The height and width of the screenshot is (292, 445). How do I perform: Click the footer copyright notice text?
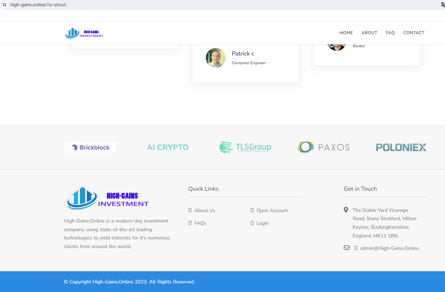point(129,282)
